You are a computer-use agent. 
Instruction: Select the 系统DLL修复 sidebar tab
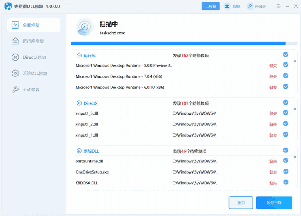pyautogui.click(x=34, y=73)
